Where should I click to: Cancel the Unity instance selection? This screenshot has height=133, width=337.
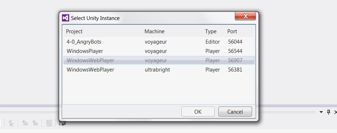pyautogui.click(x=235, y=112)
